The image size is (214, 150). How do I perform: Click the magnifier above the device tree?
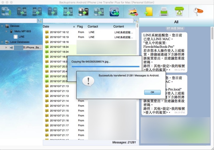pos(40,21)
